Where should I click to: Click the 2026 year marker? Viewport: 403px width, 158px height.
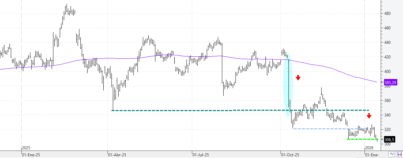pos(369,148)
